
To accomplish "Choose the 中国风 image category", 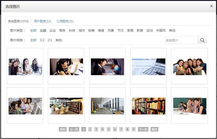I will tap(161, 30).
